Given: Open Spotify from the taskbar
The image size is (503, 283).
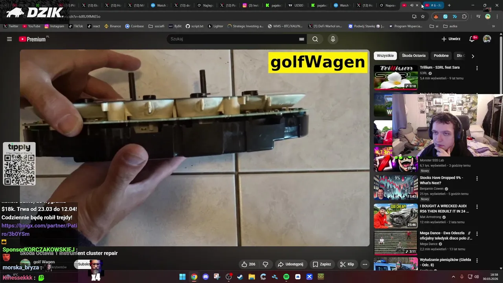Looking at the screenshot, I should click(286, 277).
